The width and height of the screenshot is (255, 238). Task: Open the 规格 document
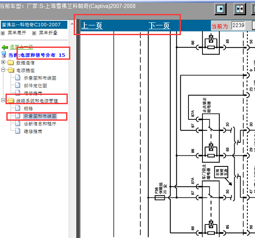click(28, 108)
